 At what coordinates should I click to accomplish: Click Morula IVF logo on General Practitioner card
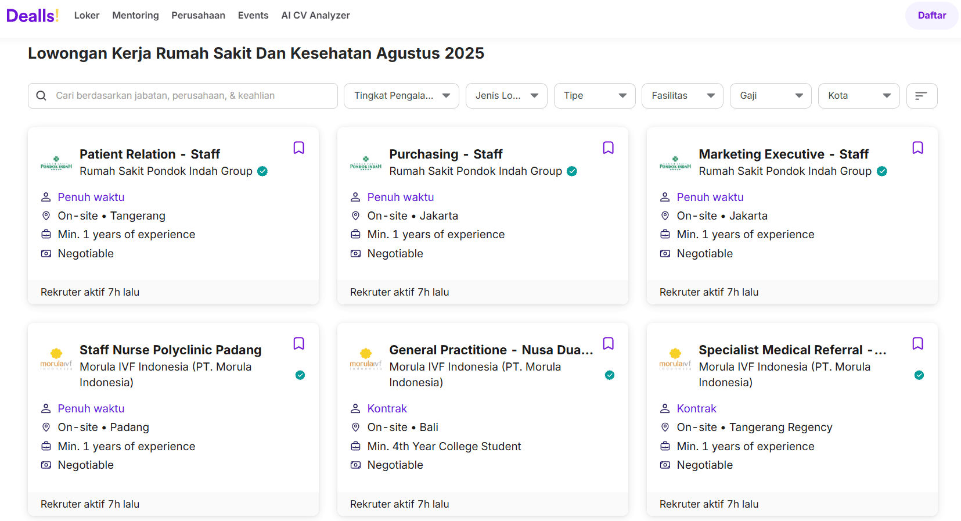click(x=366, y=359)
